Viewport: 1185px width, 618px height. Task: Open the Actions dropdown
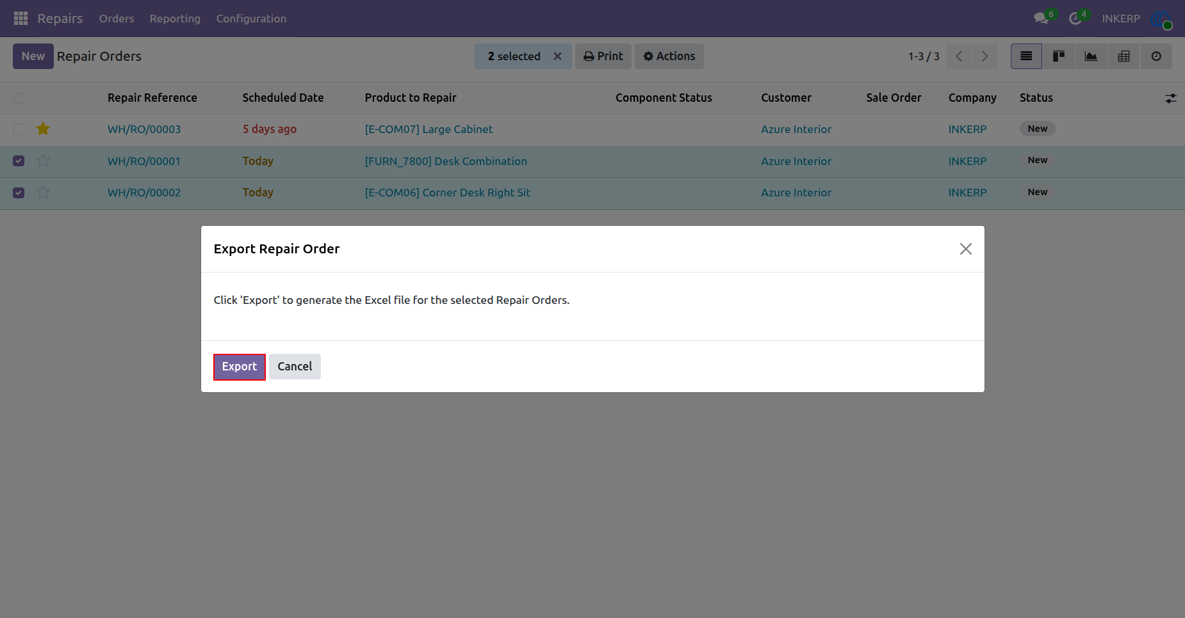click(x=669, y=56)
